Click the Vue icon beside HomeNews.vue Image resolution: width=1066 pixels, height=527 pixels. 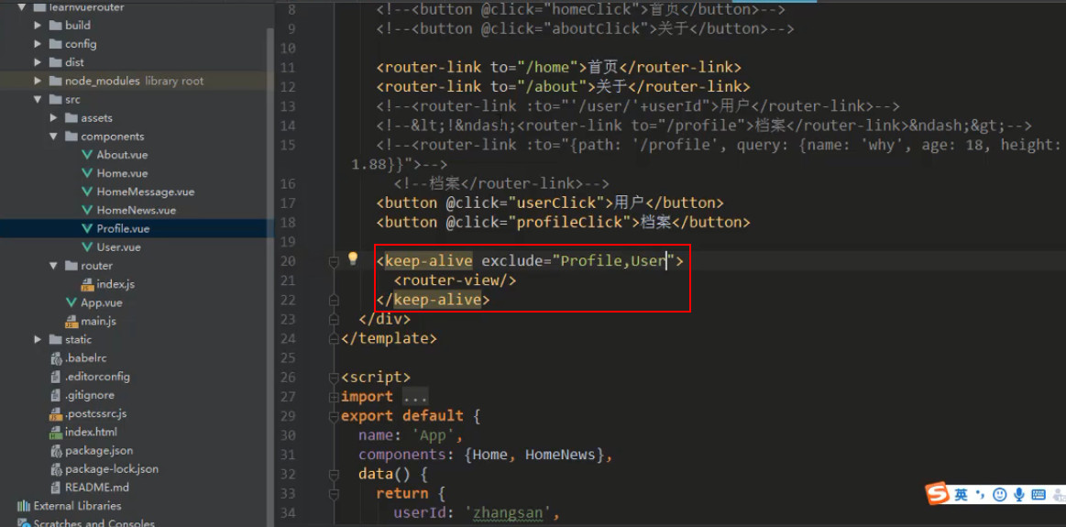[86, 210]
